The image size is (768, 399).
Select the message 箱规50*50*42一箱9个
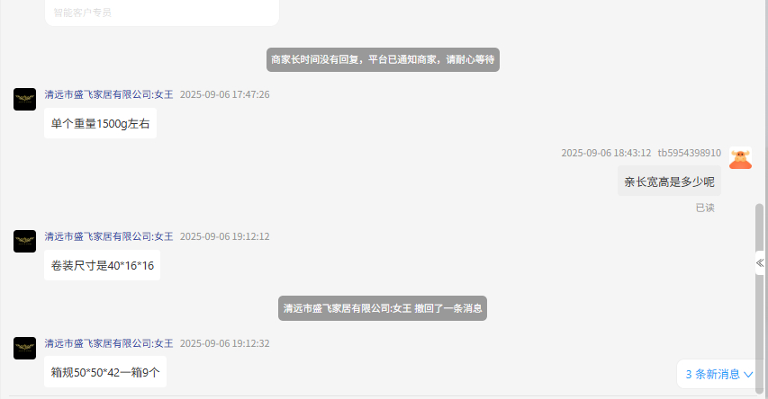[105, 372]
